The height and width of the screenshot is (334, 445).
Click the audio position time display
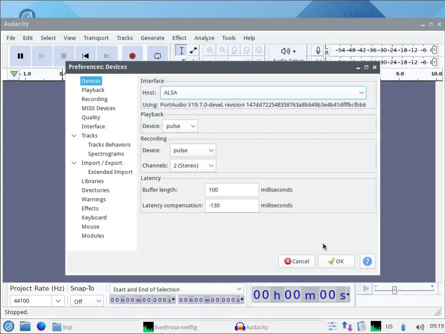[301, 295]
